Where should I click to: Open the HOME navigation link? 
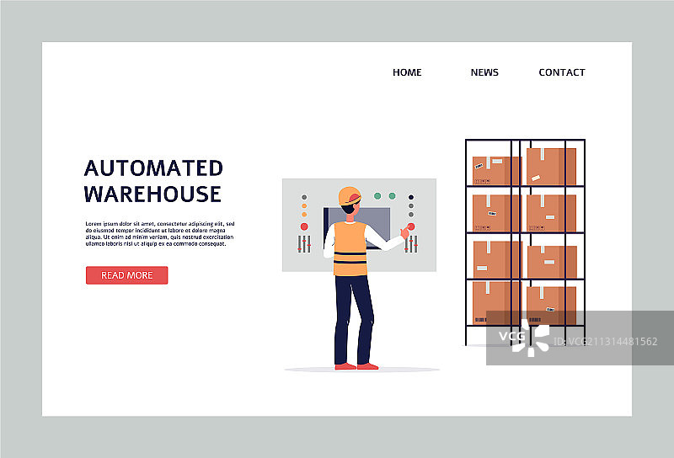[407, 72]
